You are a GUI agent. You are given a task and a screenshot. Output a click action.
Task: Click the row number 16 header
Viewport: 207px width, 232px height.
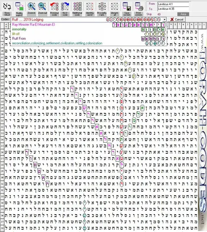(x=2, y=89)
